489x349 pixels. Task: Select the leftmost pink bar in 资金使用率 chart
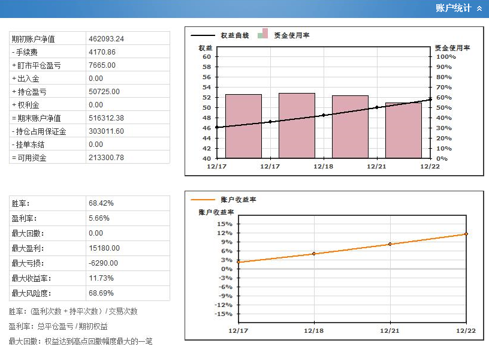pos(243,126)
